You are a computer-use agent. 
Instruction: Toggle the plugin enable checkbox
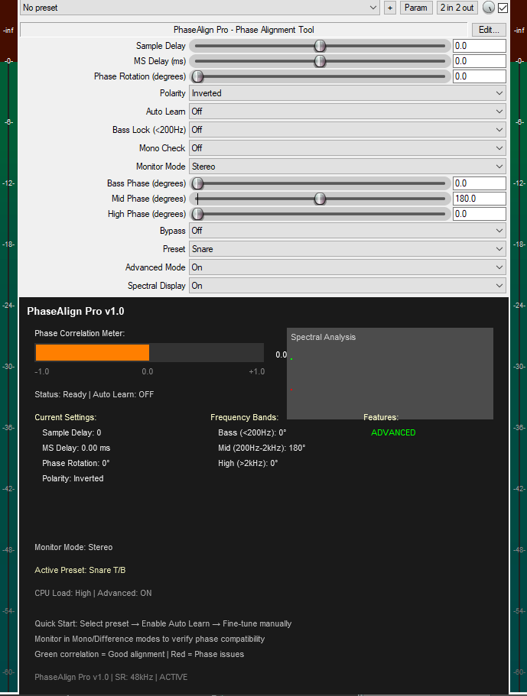click(x=503, y=8)
